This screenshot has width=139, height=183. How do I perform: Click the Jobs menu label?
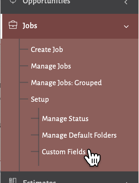point(30,26)
